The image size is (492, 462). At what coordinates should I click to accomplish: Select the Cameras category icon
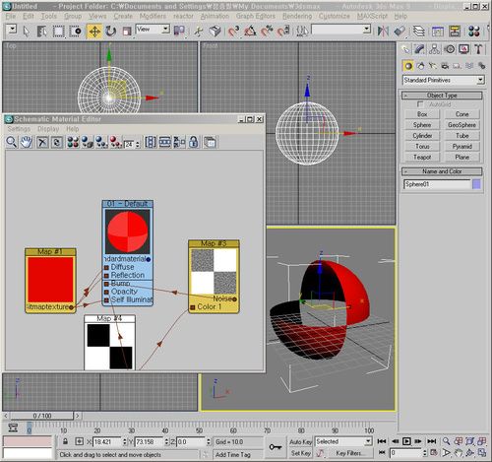click(x=445, y=66)
